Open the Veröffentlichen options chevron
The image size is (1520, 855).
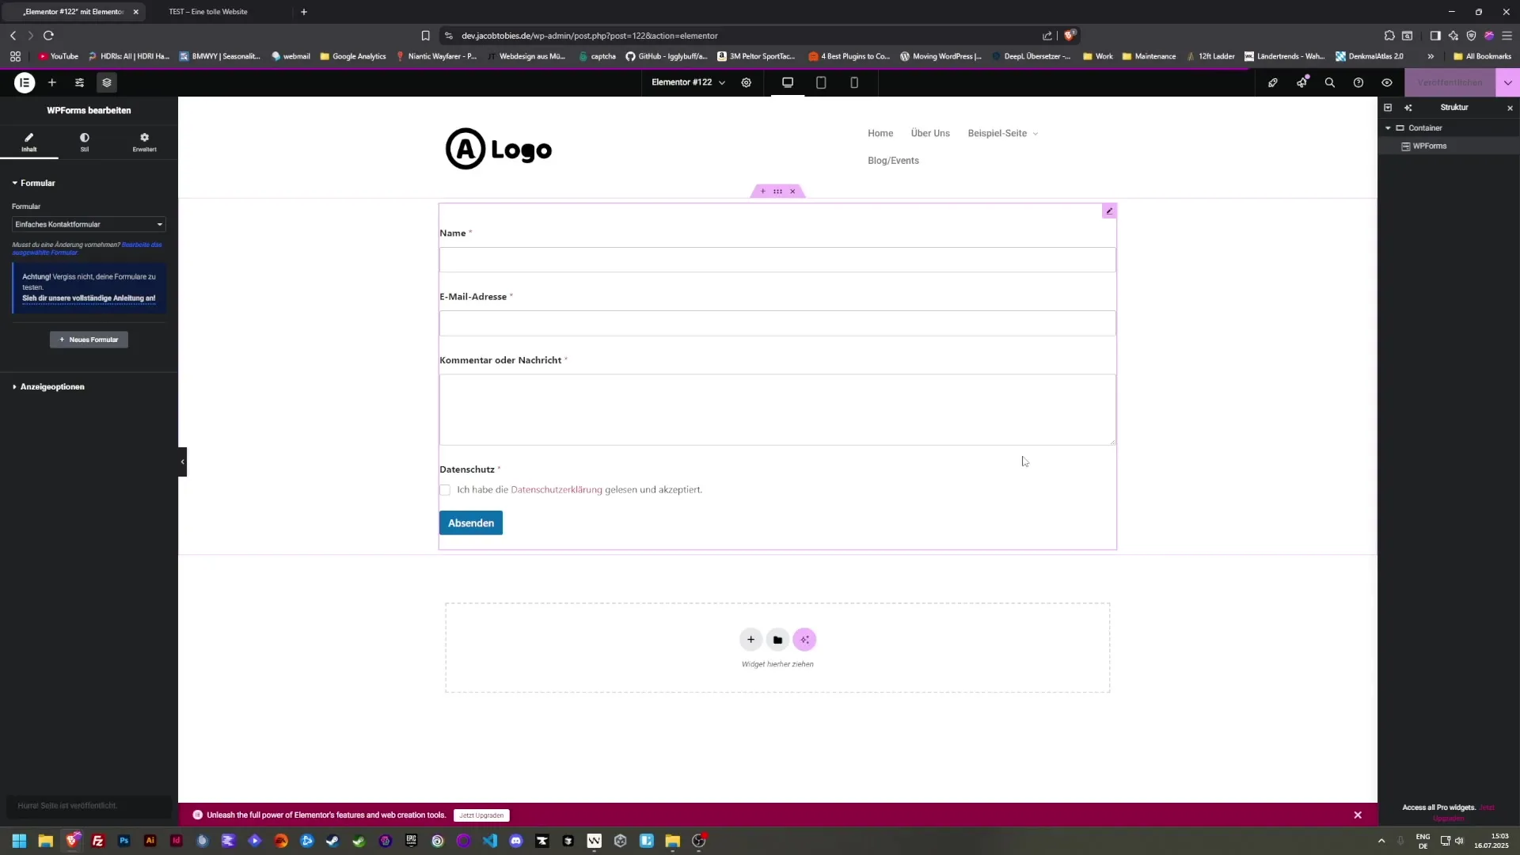1508,82
